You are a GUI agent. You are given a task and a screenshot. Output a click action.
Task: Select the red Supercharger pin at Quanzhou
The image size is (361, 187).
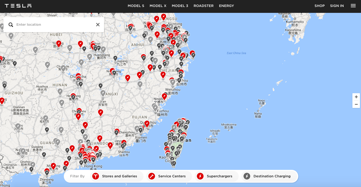[147, 124]
